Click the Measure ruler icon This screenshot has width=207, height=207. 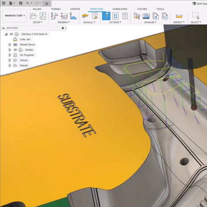click(179, 16)
